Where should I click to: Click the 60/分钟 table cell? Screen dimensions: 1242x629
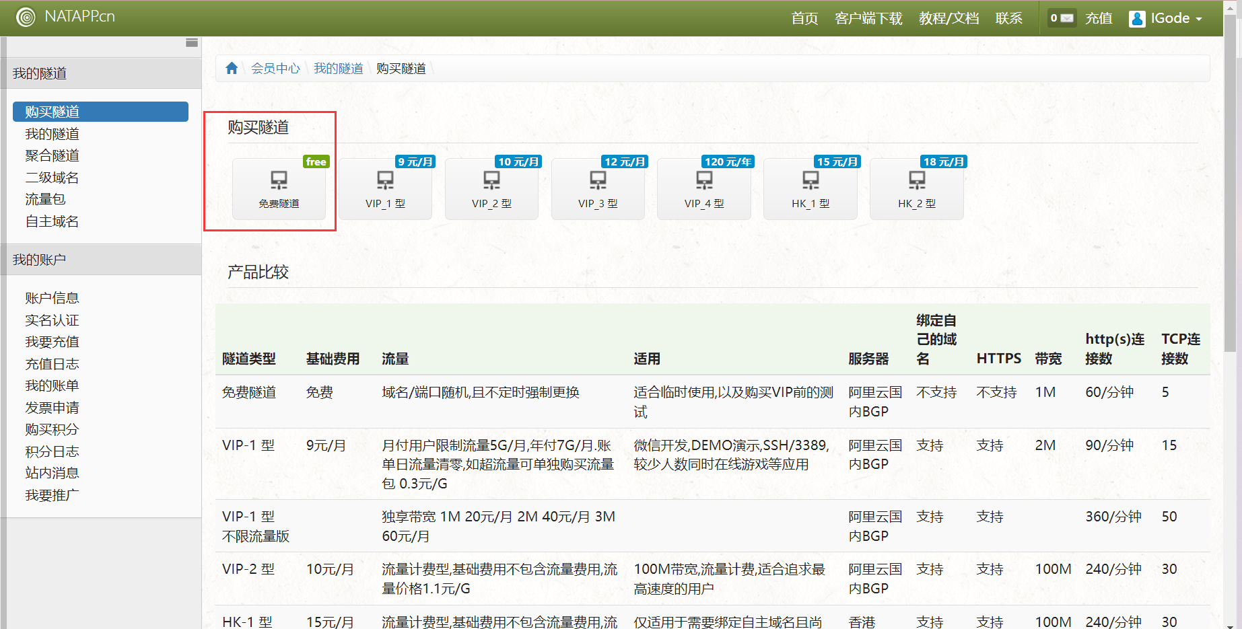1109,392
